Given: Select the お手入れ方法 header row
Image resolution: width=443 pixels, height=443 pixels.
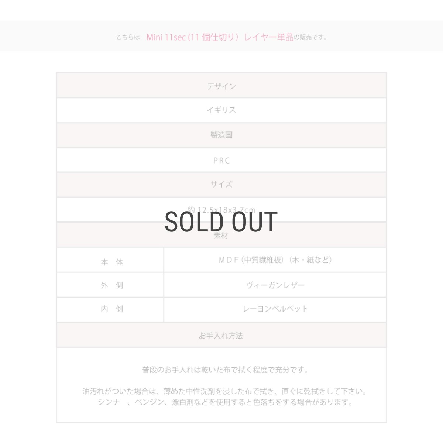Looking at the screenshot, I should click(x=221, y=336).
